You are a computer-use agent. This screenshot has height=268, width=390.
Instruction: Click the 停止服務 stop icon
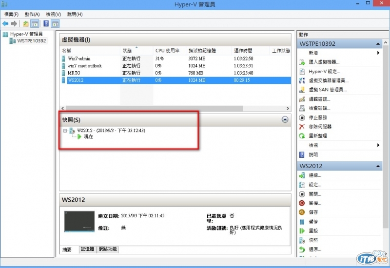point(302,117)
